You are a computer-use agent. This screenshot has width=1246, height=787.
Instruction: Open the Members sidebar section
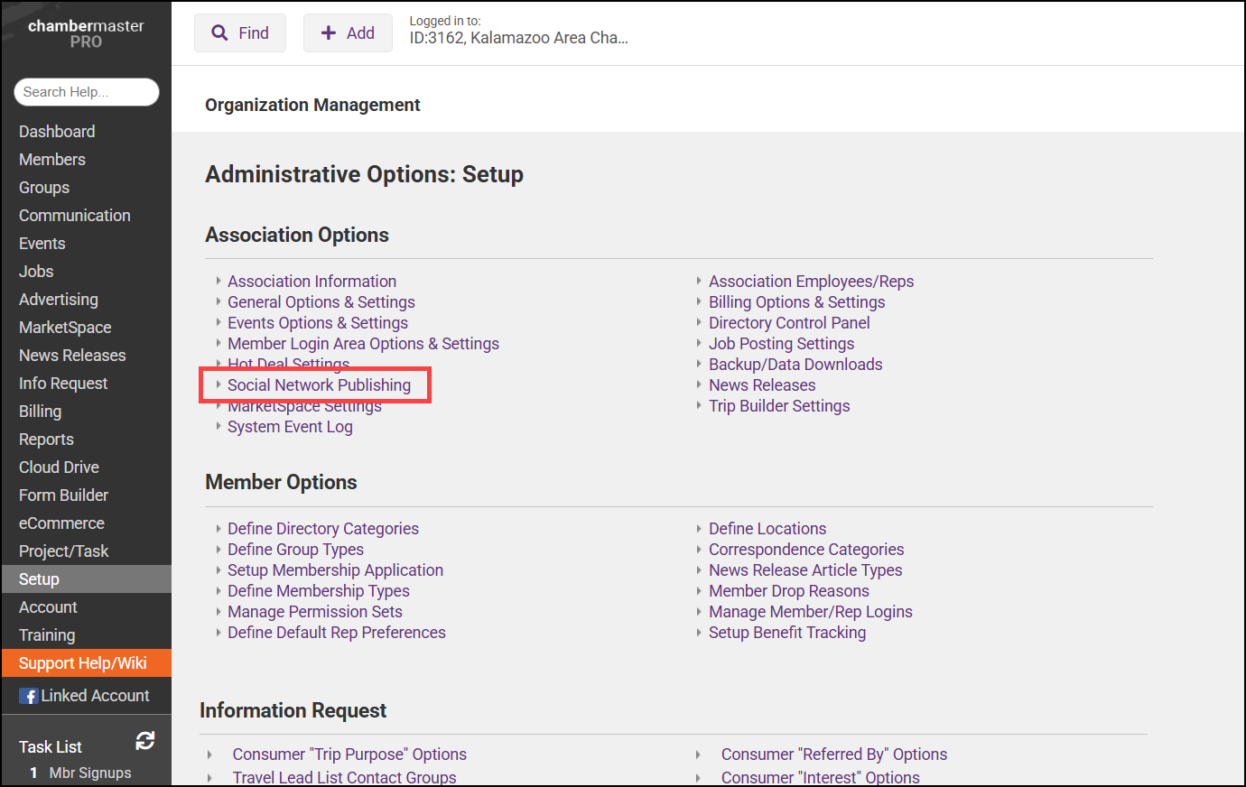tap(52, 160)
